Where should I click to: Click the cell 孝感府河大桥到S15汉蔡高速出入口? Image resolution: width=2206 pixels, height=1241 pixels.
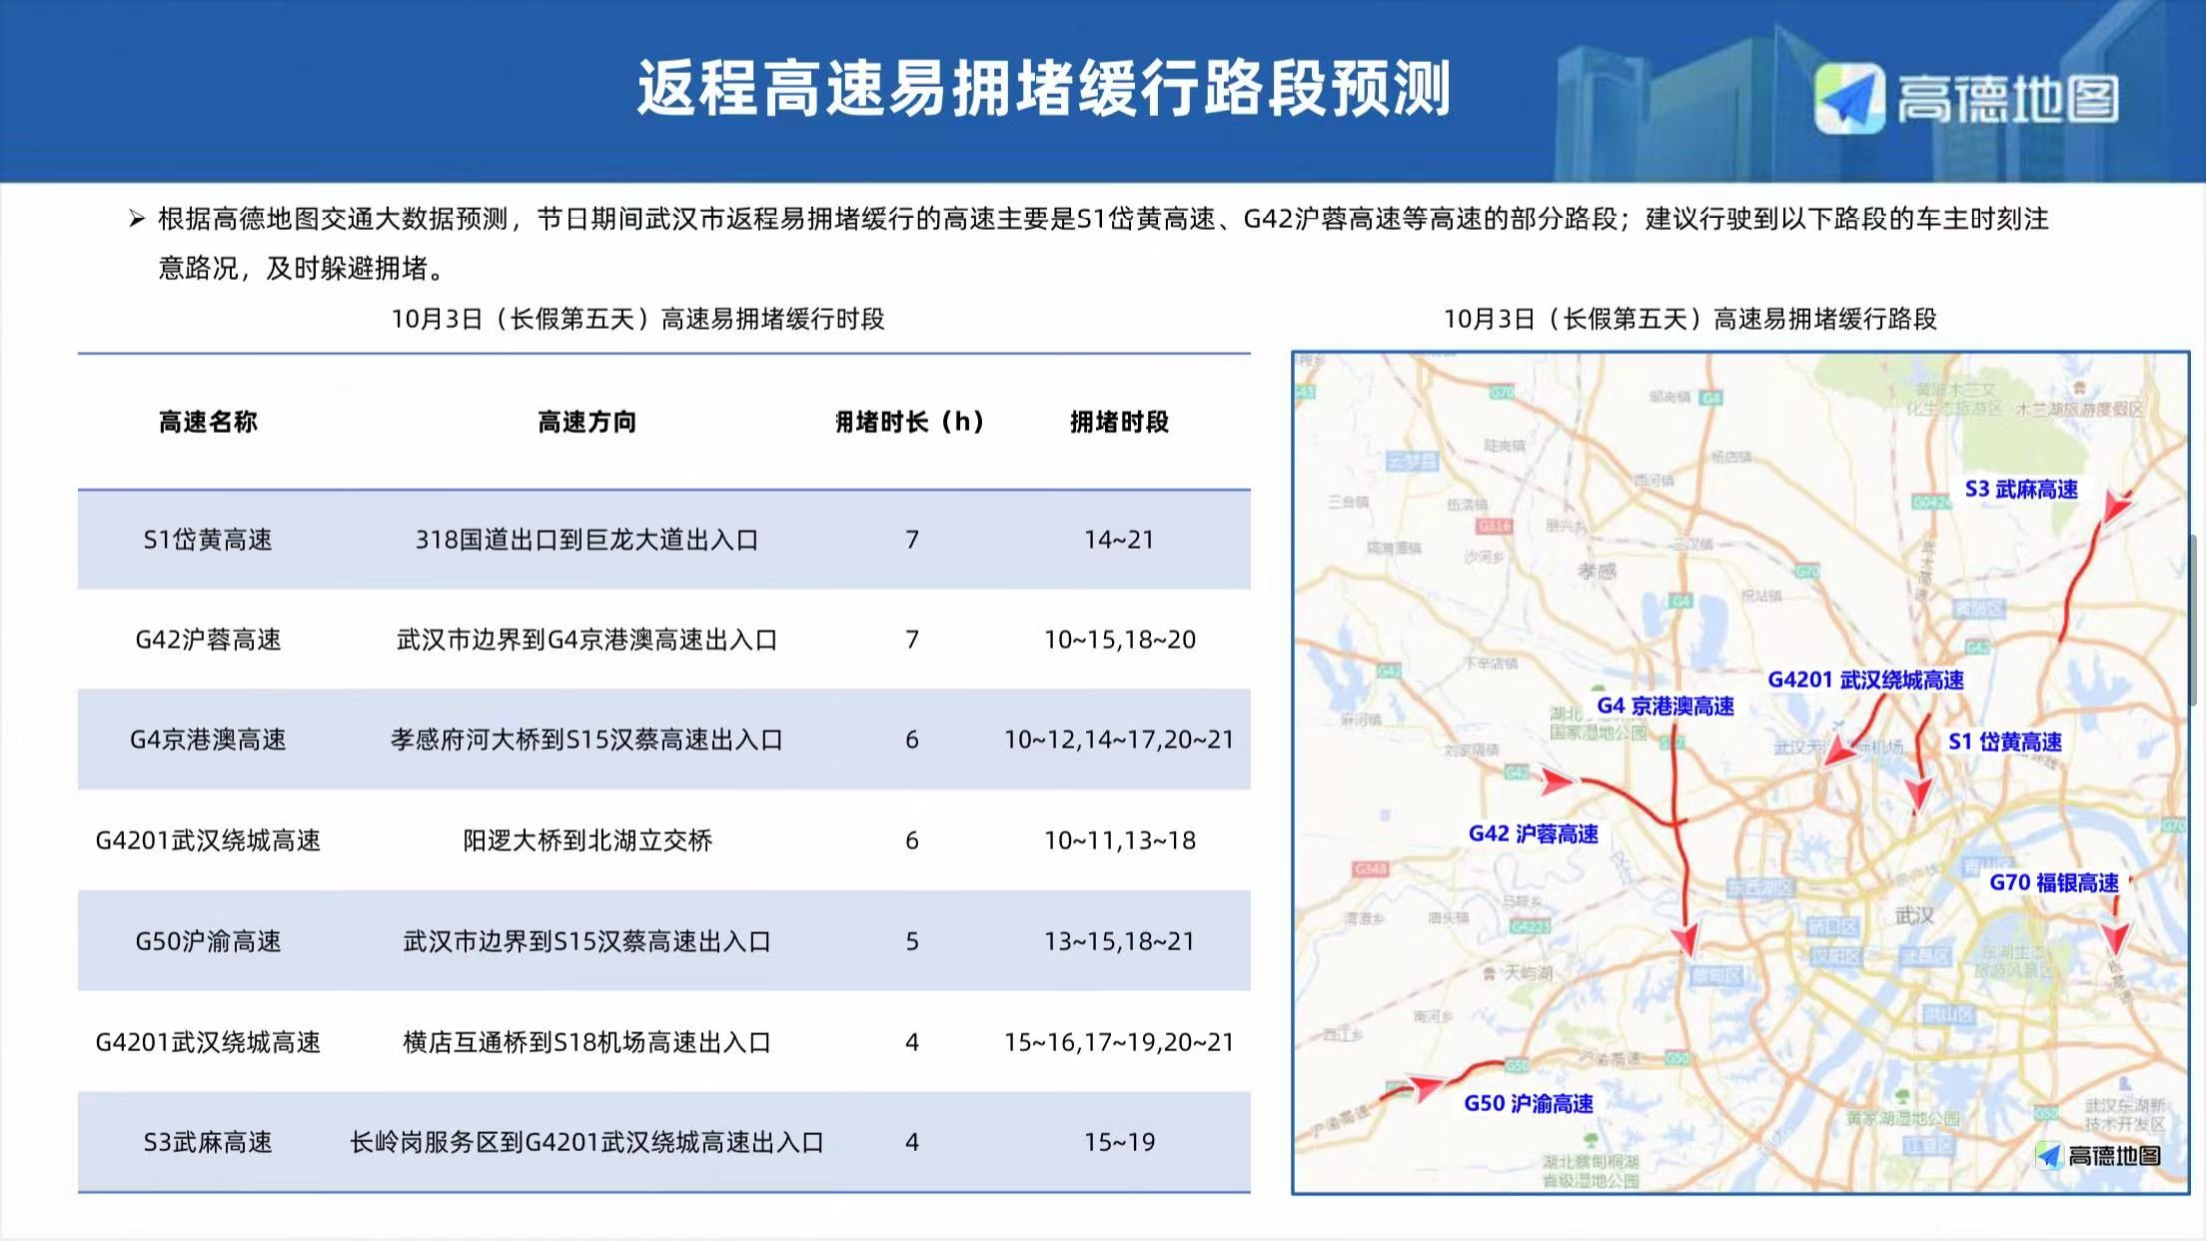(x=586, y=739)
